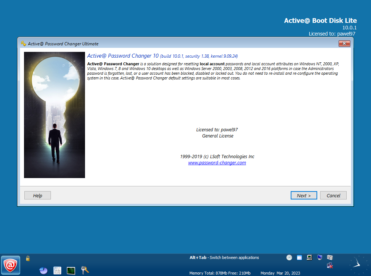371x276 pixels.
Task: Click the 'Active@ Boot Disk Lite' desktop title
Action: (x=320, y=21)
